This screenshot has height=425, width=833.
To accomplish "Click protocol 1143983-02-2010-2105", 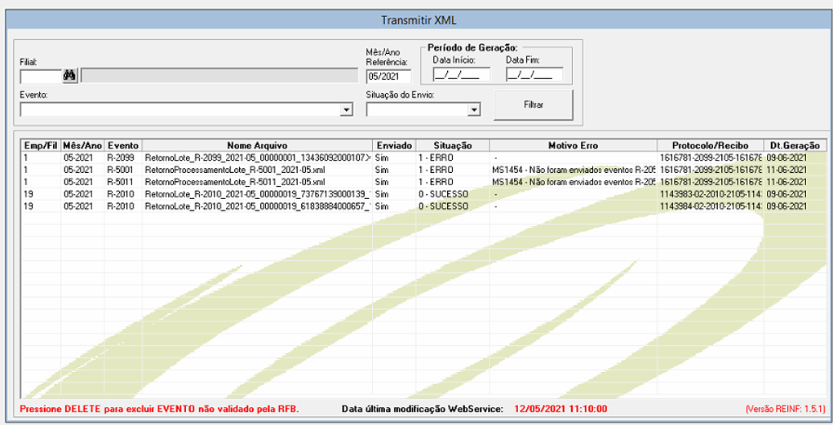I will click(x=711, y=194).
